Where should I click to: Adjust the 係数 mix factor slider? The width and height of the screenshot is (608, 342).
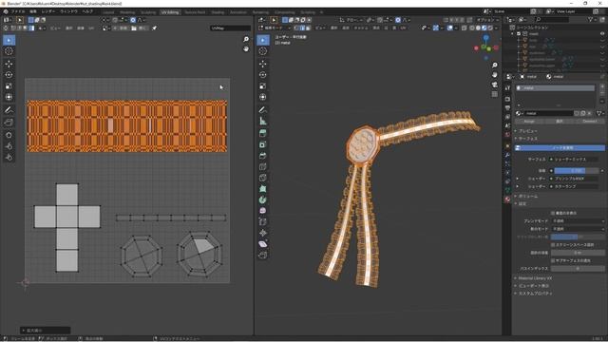pyautogui.click(x=576, y=171)
